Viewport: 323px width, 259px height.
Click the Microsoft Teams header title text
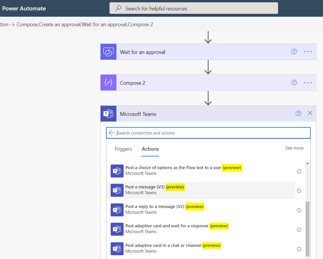pos(138,114)
